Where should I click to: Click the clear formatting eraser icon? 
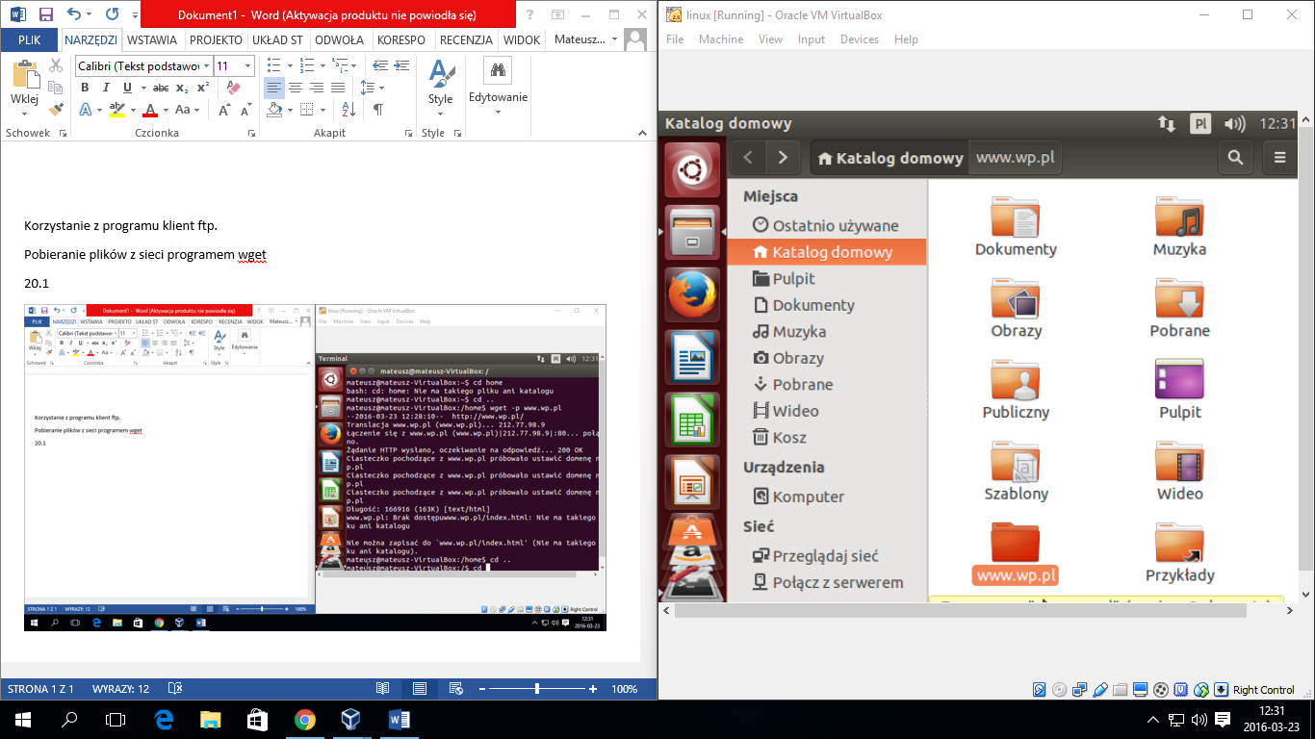coord(233,88)
